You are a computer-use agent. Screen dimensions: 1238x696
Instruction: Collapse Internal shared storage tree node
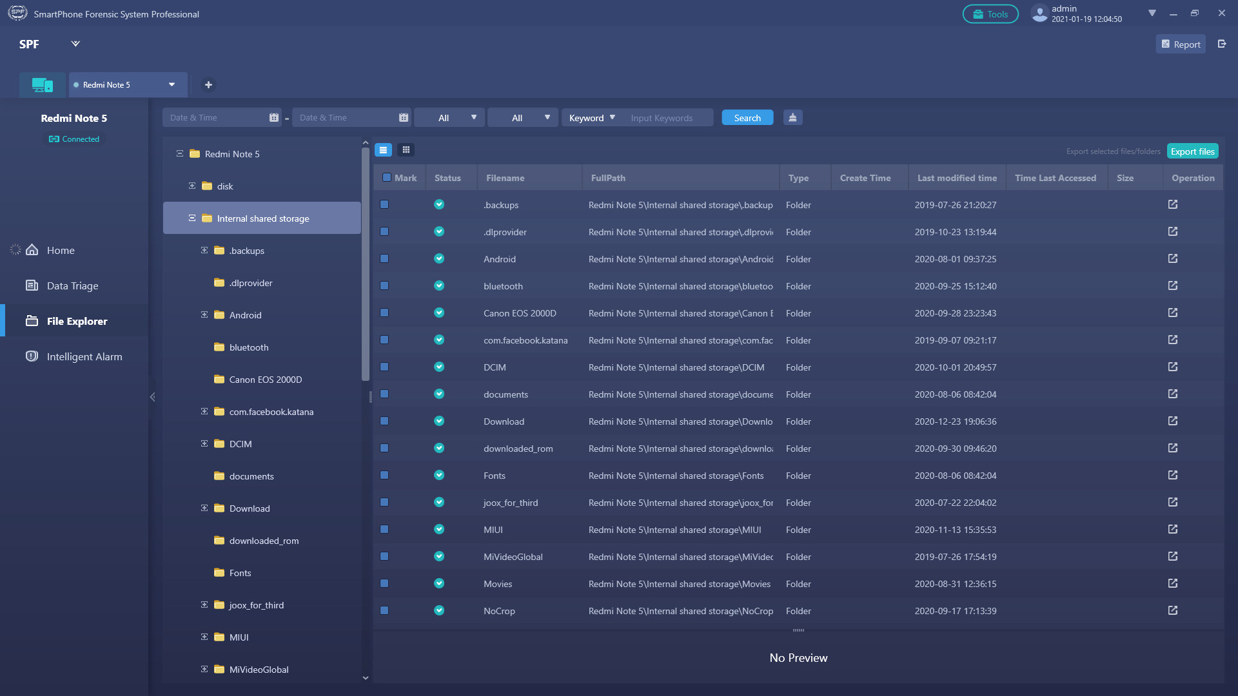[192, 218]
